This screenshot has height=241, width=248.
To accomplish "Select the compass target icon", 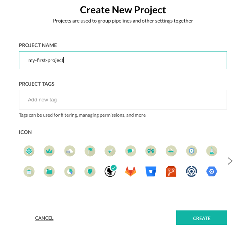I will pyautogui.click(x=192, y=151).
